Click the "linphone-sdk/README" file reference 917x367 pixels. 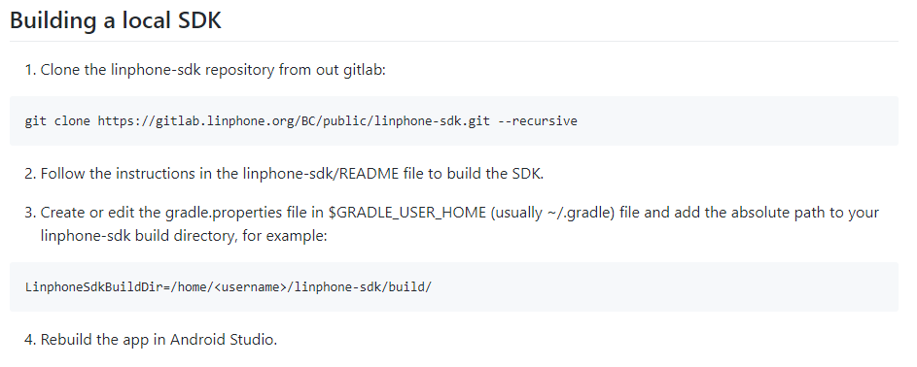pyautogui.click(x=321, y=174)
